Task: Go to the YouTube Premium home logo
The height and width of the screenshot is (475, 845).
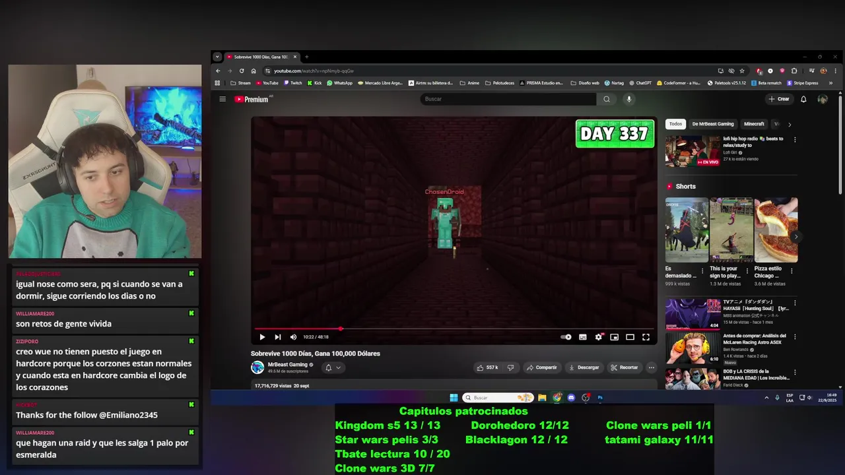Action: (252, 99)
